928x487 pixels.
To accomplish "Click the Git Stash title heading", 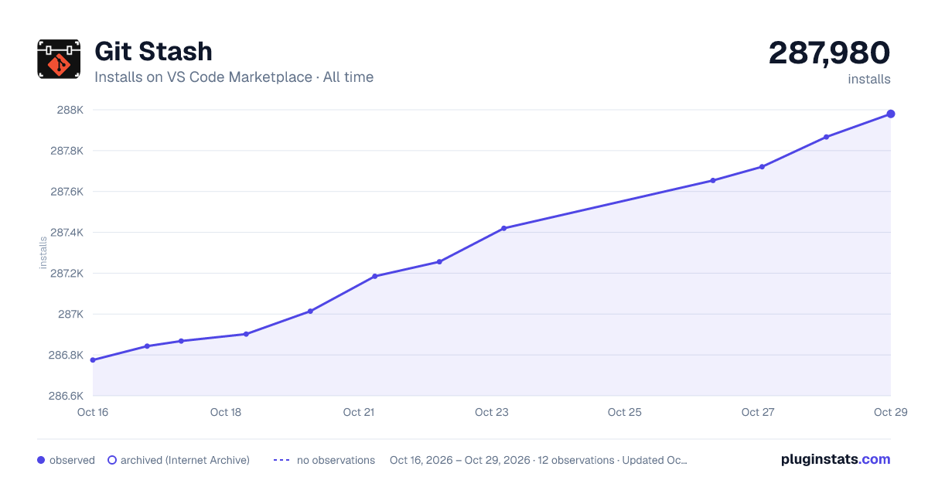I will tap(153, 51).
